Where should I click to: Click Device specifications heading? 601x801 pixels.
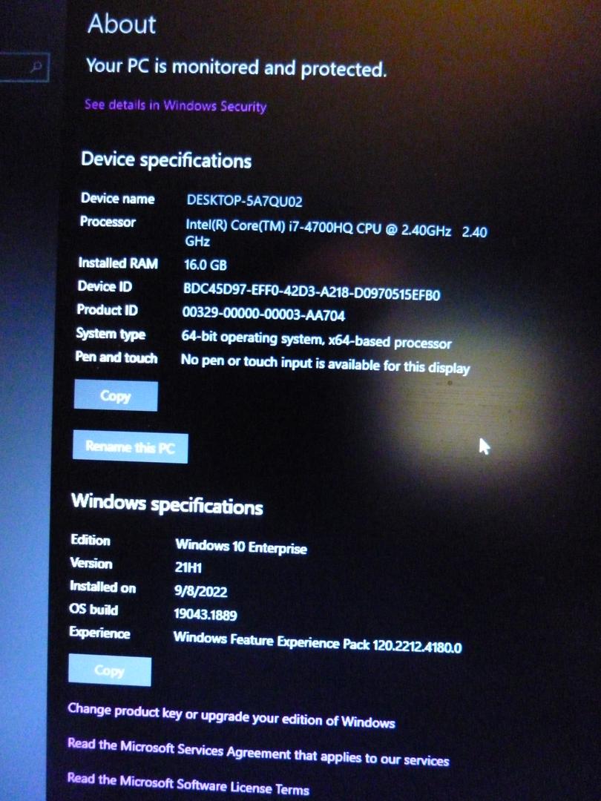166,160
